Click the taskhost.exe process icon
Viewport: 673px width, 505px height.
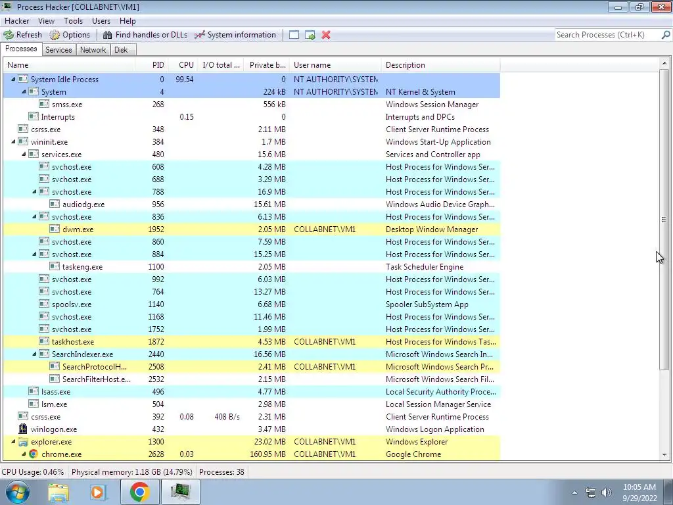tap(44, 341)
